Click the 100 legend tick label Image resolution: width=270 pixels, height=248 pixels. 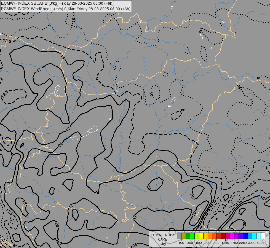(181, 243)
